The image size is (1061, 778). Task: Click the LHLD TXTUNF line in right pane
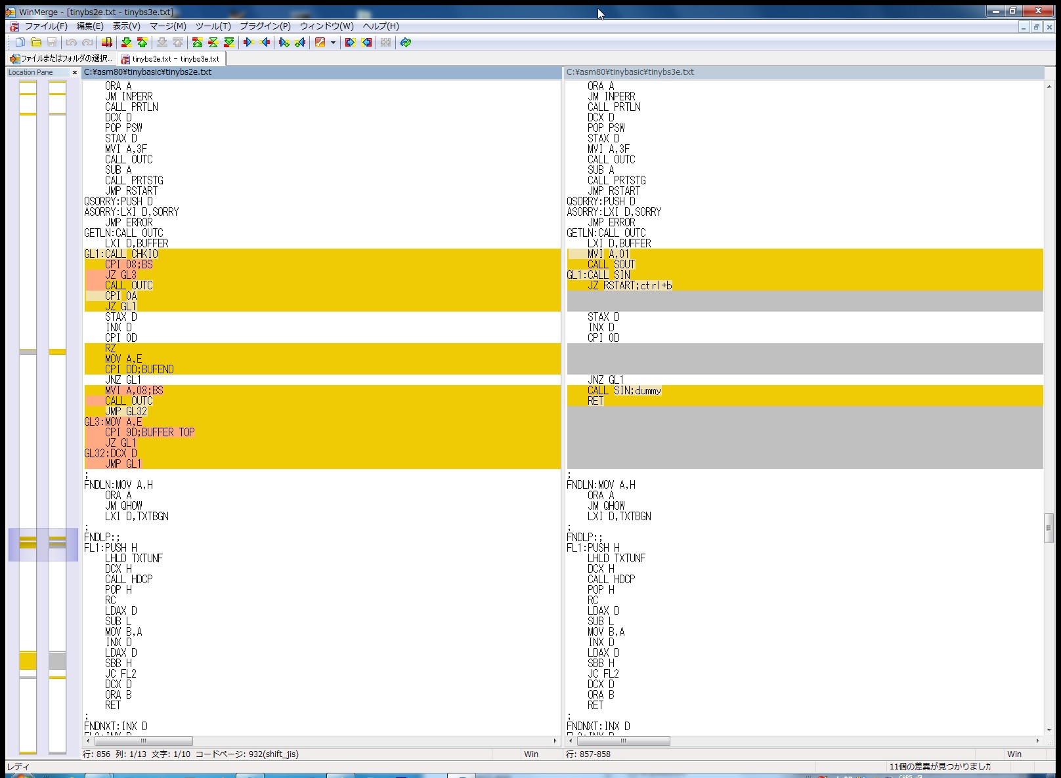[x=804, y=558]
